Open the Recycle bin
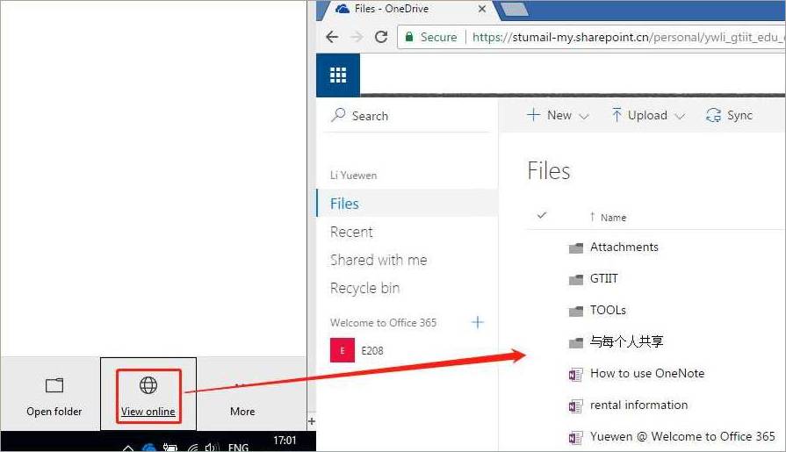This screenshot has width=786, height=452. point(365,288)
